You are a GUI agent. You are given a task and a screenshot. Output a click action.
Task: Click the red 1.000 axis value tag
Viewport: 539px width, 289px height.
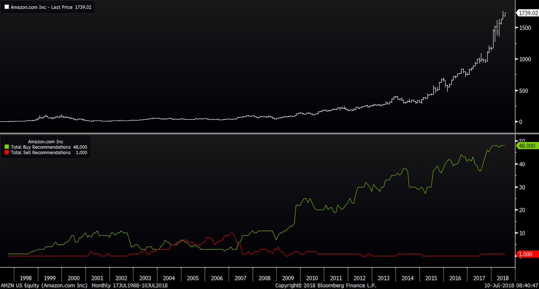[x=527, y=254]
